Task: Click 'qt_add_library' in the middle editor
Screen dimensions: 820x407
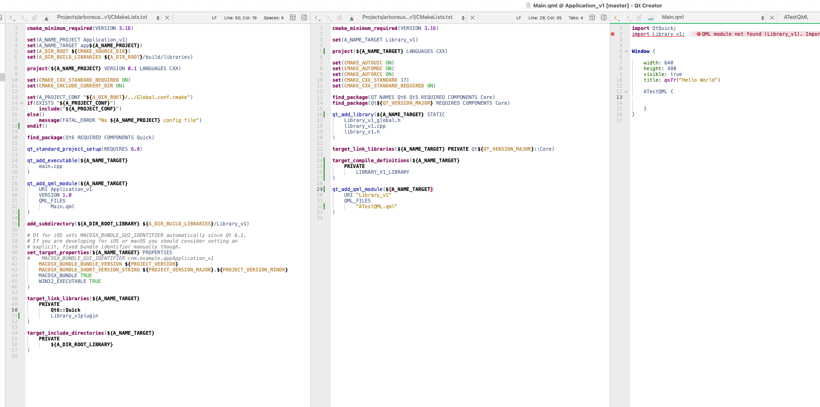Action: point(353,115)
